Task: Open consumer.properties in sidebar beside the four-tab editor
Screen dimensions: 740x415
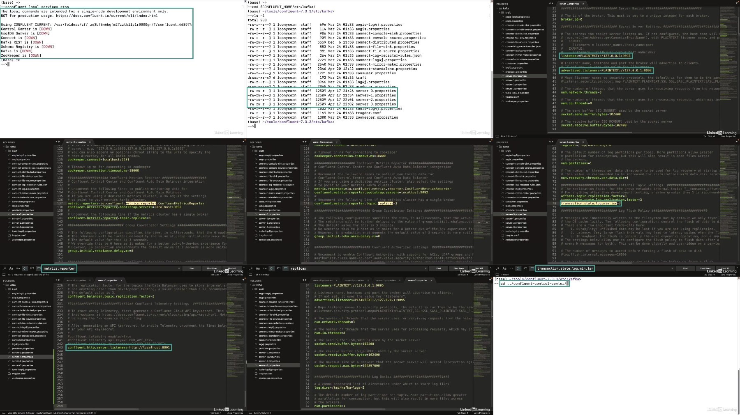Action: click(x=270, y=340)
